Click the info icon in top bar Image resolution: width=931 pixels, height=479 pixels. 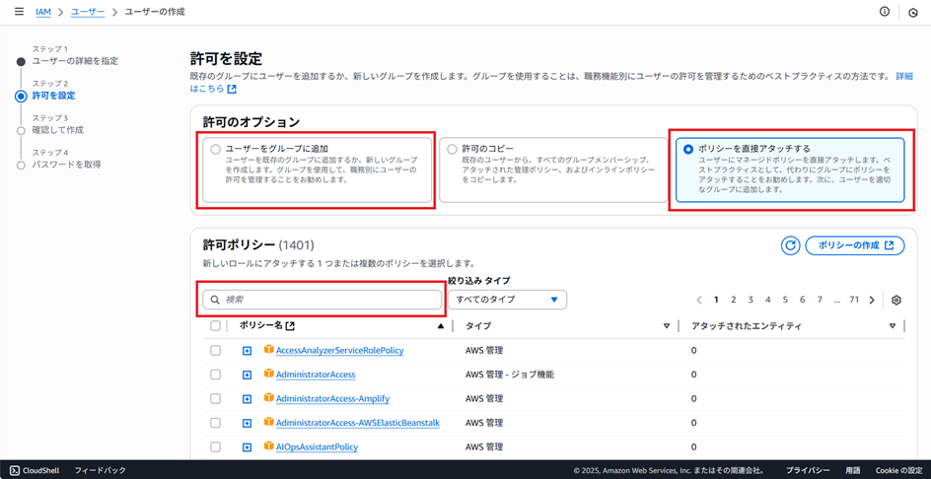click(885, 12)
